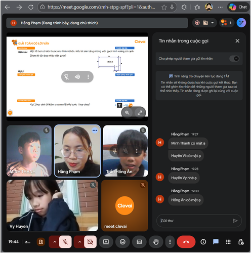The width and height of the screenshot is (251, 253).
Task: Mute Trần Hồng Ân's microphone
Action: click(x=126, y=151)
